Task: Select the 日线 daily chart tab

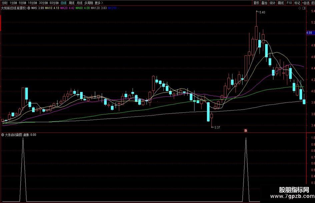Action: click(63, 3)
